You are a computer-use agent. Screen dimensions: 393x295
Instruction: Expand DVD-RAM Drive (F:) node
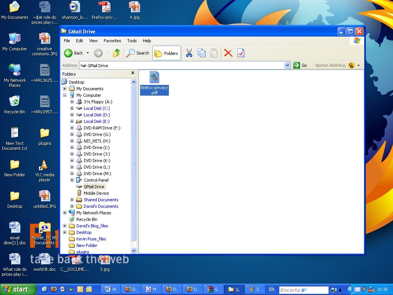72,128
